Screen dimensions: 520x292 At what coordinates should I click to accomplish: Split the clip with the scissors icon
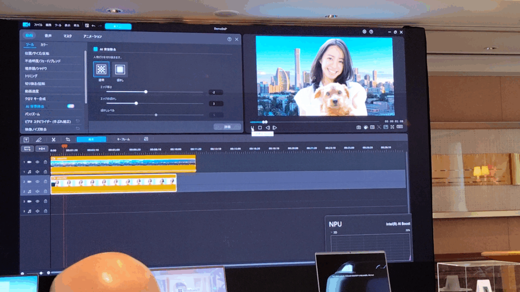click(x=53, y=140)
